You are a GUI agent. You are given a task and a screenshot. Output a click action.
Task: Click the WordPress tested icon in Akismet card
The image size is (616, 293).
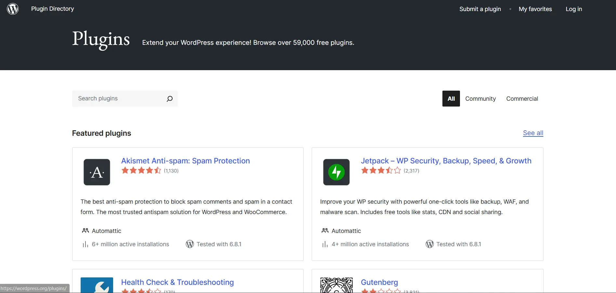[x=190, y=244]
